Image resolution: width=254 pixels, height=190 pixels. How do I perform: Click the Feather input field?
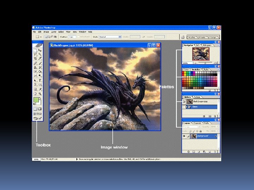tap(72, 37)
